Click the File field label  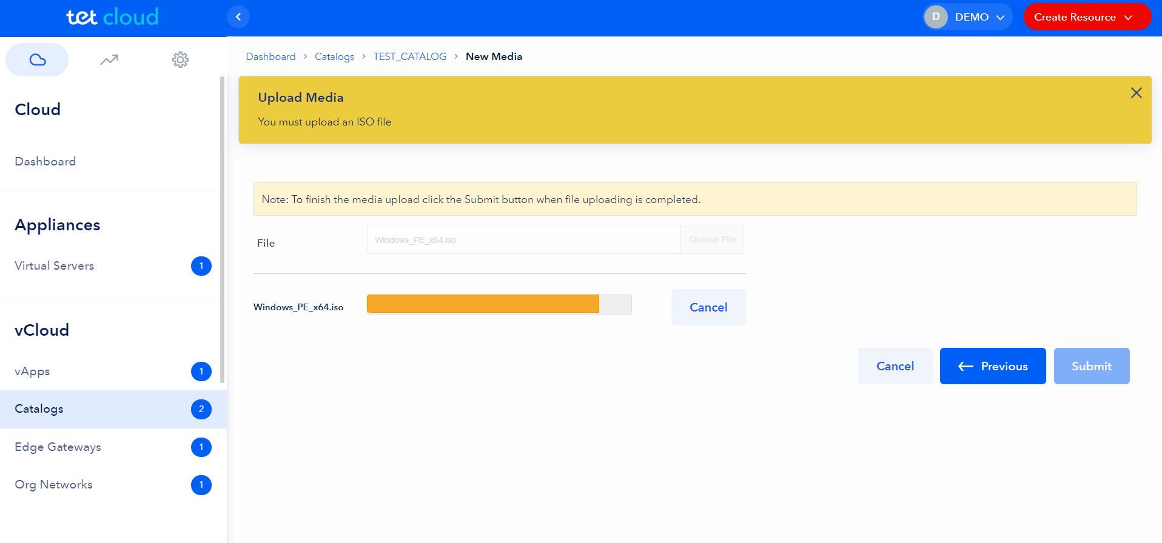click(x=266, y=243)
